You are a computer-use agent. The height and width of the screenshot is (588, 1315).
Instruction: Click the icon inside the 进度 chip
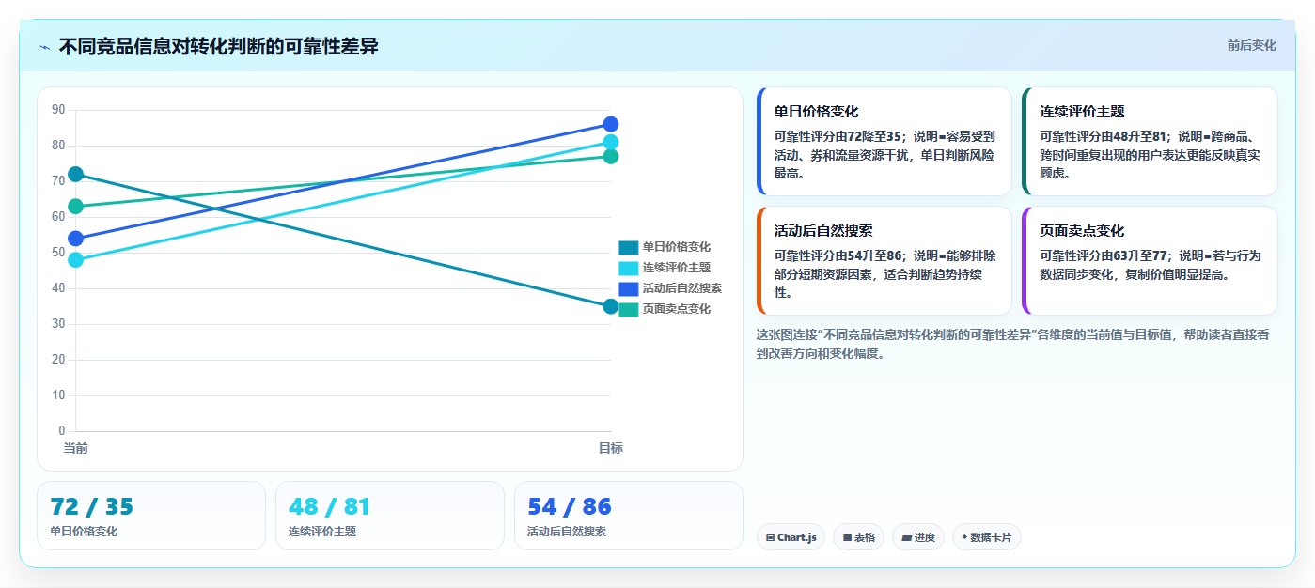(x=906, y=538)
